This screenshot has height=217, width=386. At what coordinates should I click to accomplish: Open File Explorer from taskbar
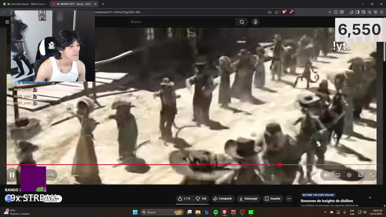click(x=198, y=212)
